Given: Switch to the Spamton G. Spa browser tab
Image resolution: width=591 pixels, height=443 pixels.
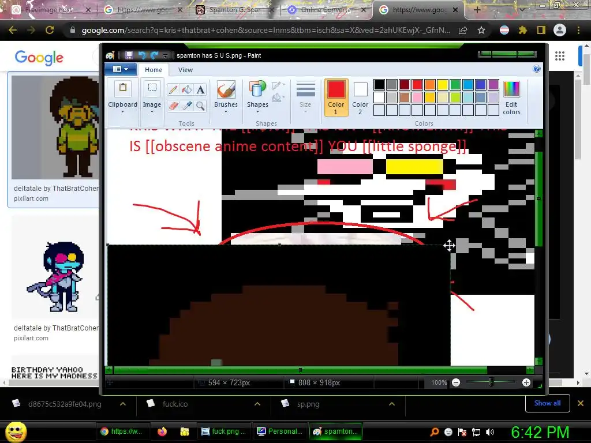Looking at the screenshot, I should (234, 10).
